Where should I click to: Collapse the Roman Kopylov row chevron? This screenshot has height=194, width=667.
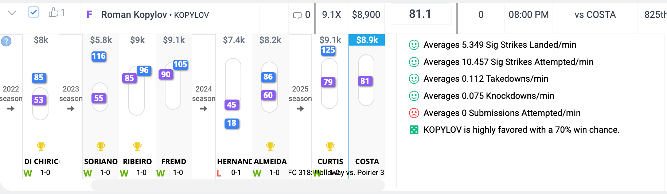tap(12, 13)
